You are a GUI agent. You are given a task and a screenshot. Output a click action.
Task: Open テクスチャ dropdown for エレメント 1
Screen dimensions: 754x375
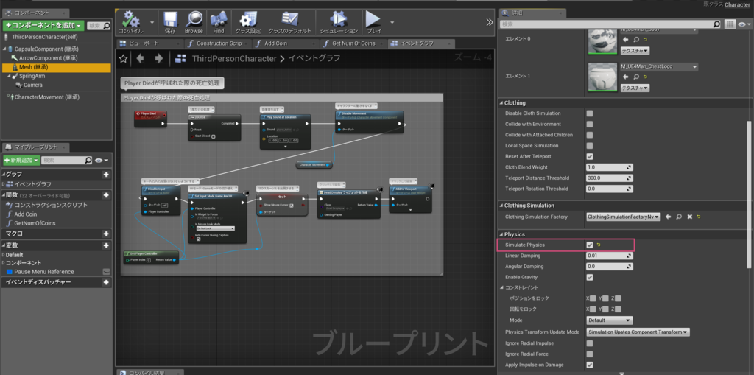pos(634,88)
